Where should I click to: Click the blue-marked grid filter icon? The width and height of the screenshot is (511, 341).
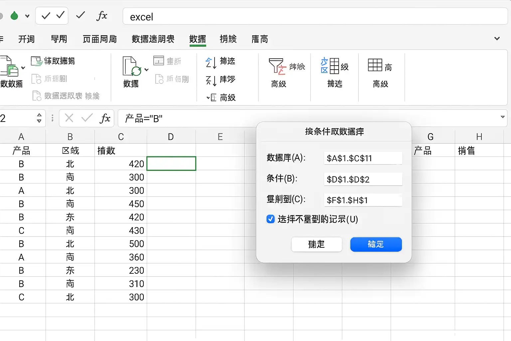[x=330, y=66]
